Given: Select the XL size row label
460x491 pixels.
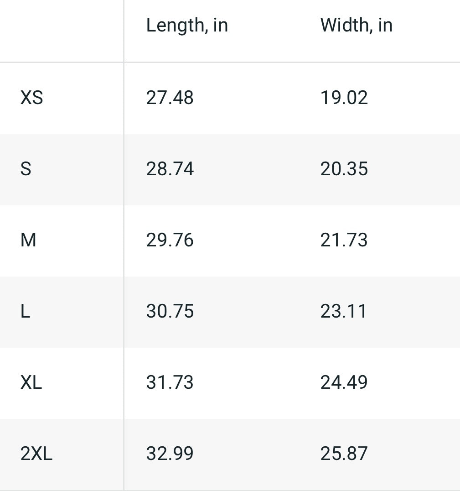Looking at the screenshot, I should tap(31, 382).
